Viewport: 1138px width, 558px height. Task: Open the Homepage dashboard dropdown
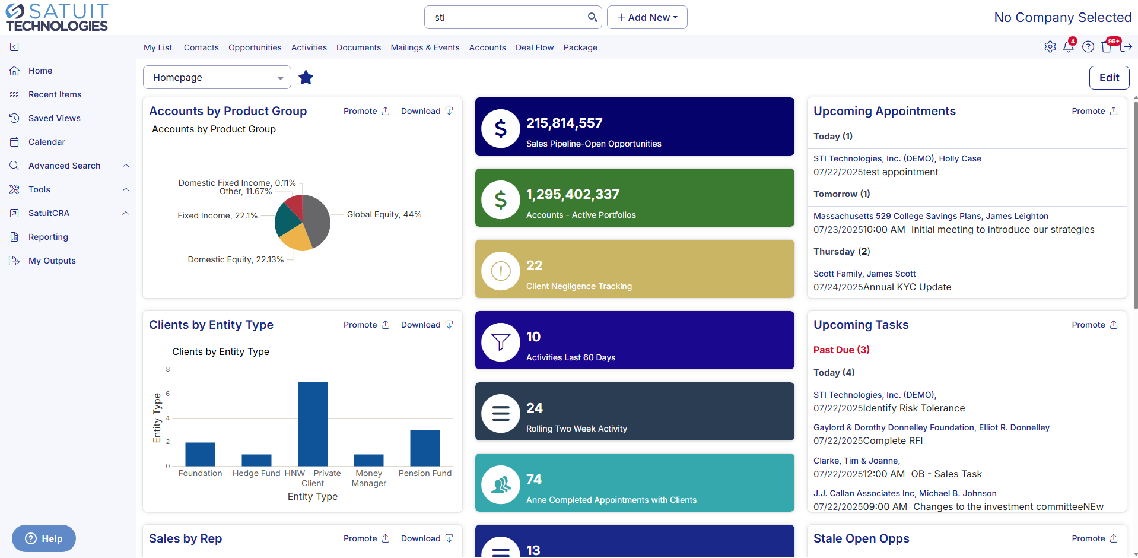217,77
